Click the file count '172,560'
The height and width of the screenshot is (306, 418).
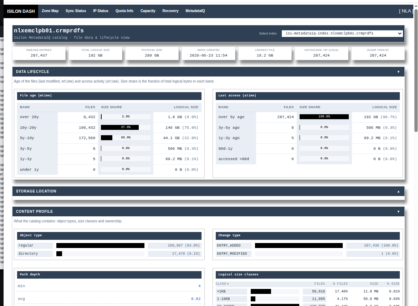point(87,138)
